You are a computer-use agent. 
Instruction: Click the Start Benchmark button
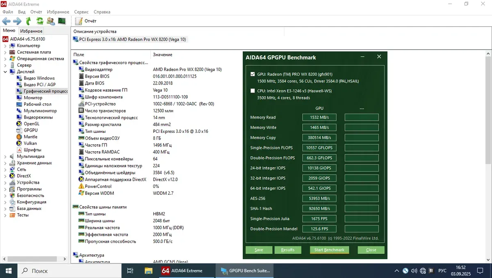[329, 250]
